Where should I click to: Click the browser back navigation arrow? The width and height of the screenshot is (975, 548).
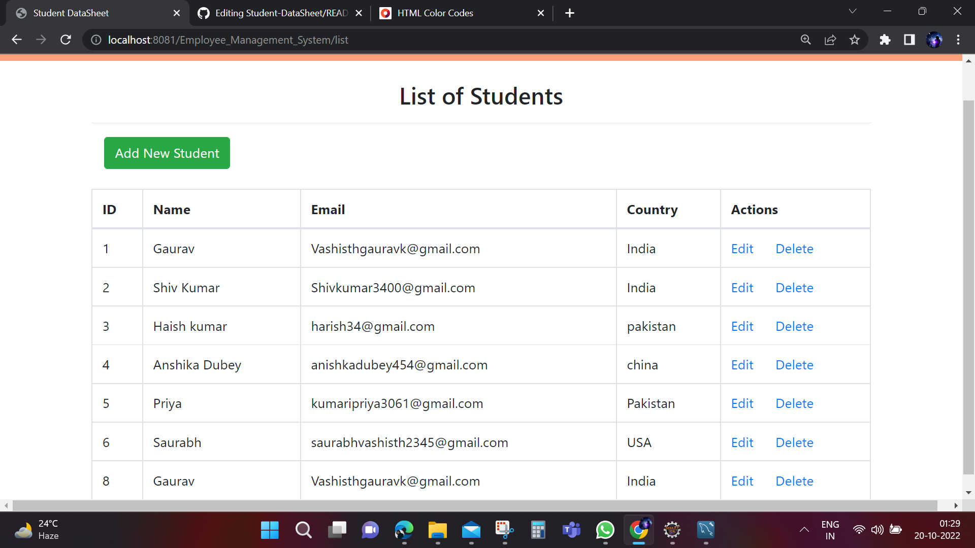(x=17, y=40)
